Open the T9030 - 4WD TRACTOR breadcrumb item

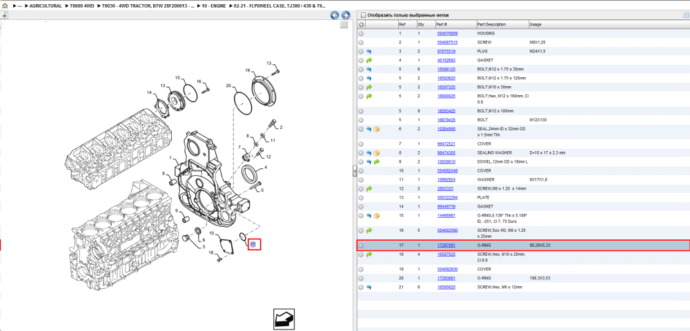(148, 6)
